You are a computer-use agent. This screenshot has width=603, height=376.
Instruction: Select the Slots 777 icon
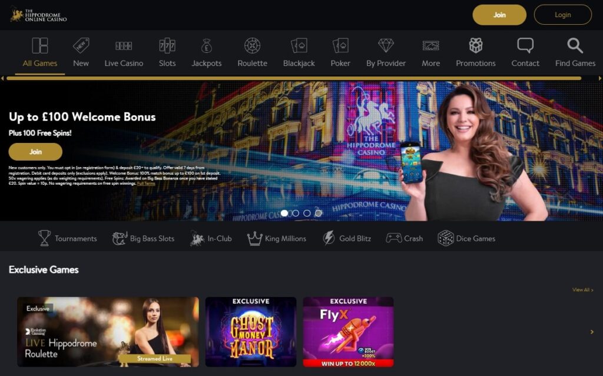tap(167, 45)
